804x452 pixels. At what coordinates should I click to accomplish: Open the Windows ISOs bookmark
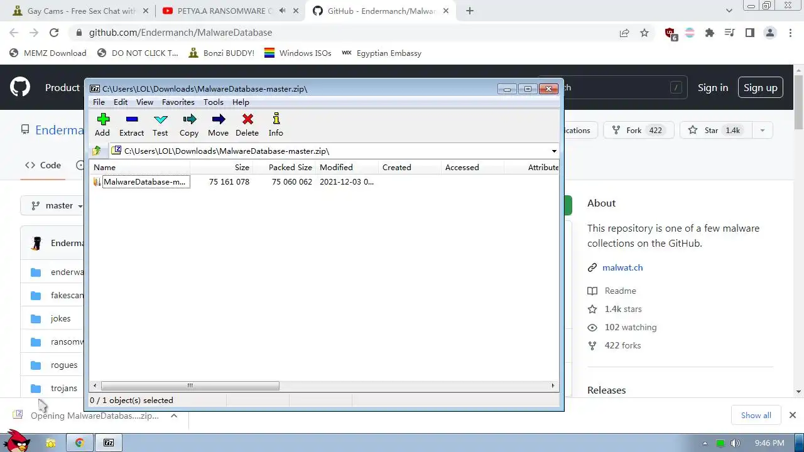coord(298,53)
